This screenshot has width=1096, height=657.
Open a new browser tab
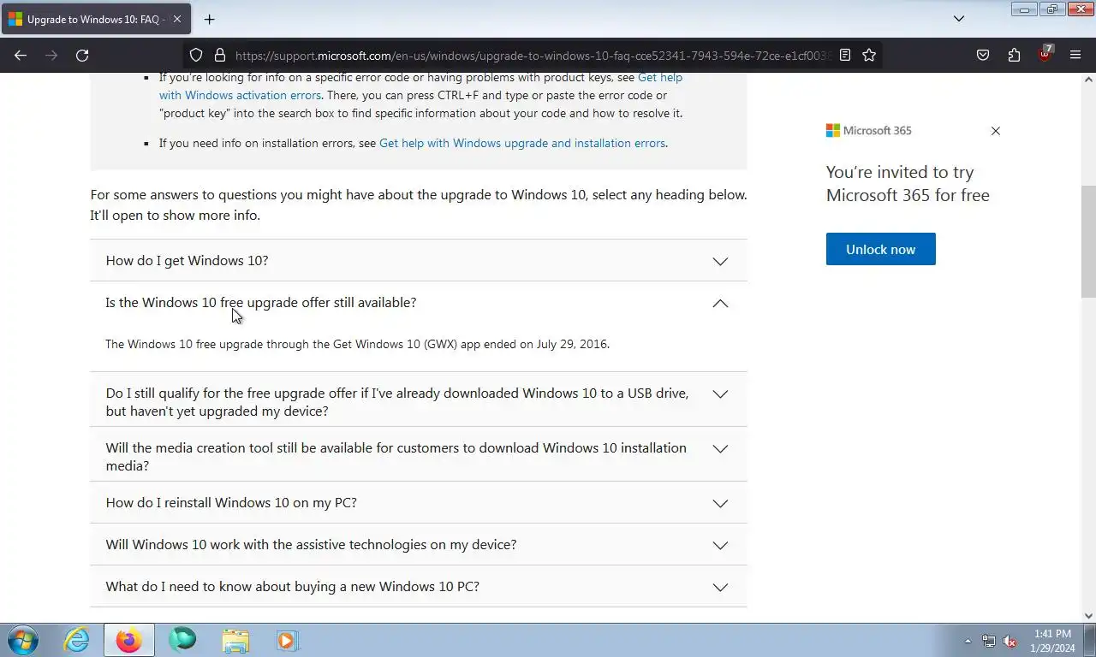(x=210, y=19)
